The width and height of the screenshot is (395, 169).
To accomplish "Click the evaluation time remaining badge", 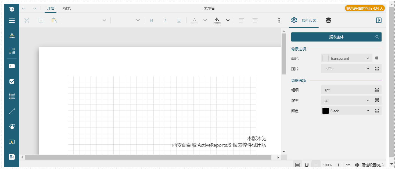I will pyautogui.click(x=365, y=8).
